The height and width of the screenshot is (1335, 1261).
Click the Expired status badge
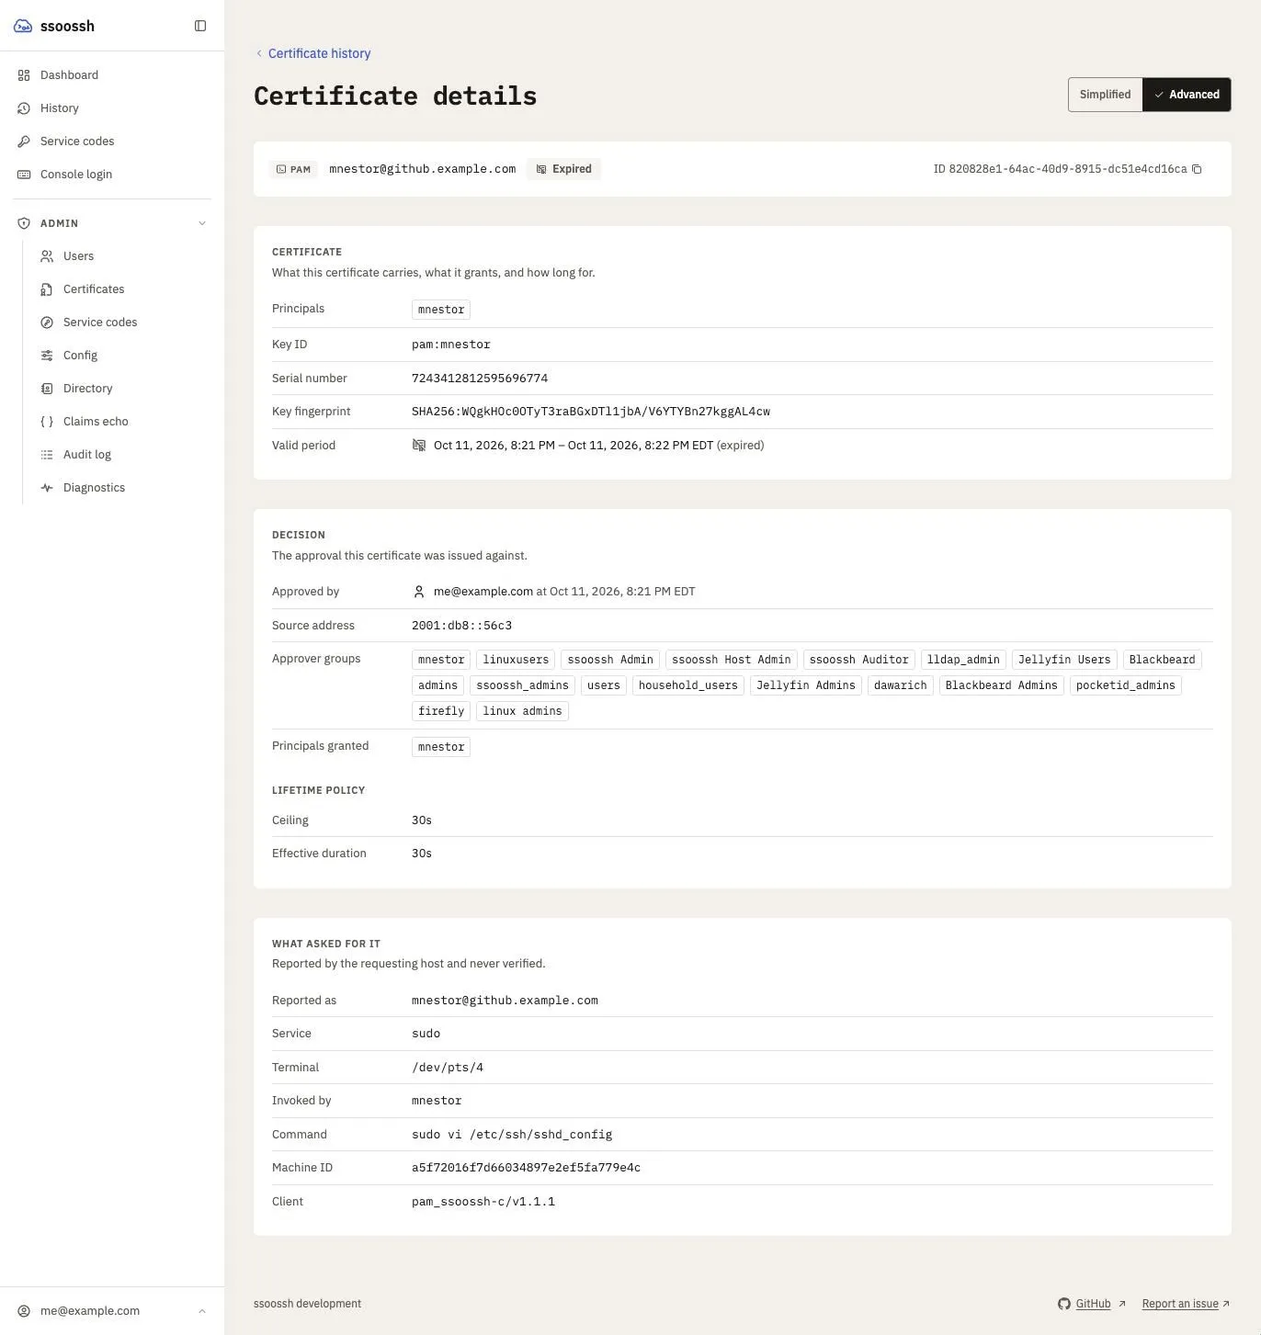[563, 169]
